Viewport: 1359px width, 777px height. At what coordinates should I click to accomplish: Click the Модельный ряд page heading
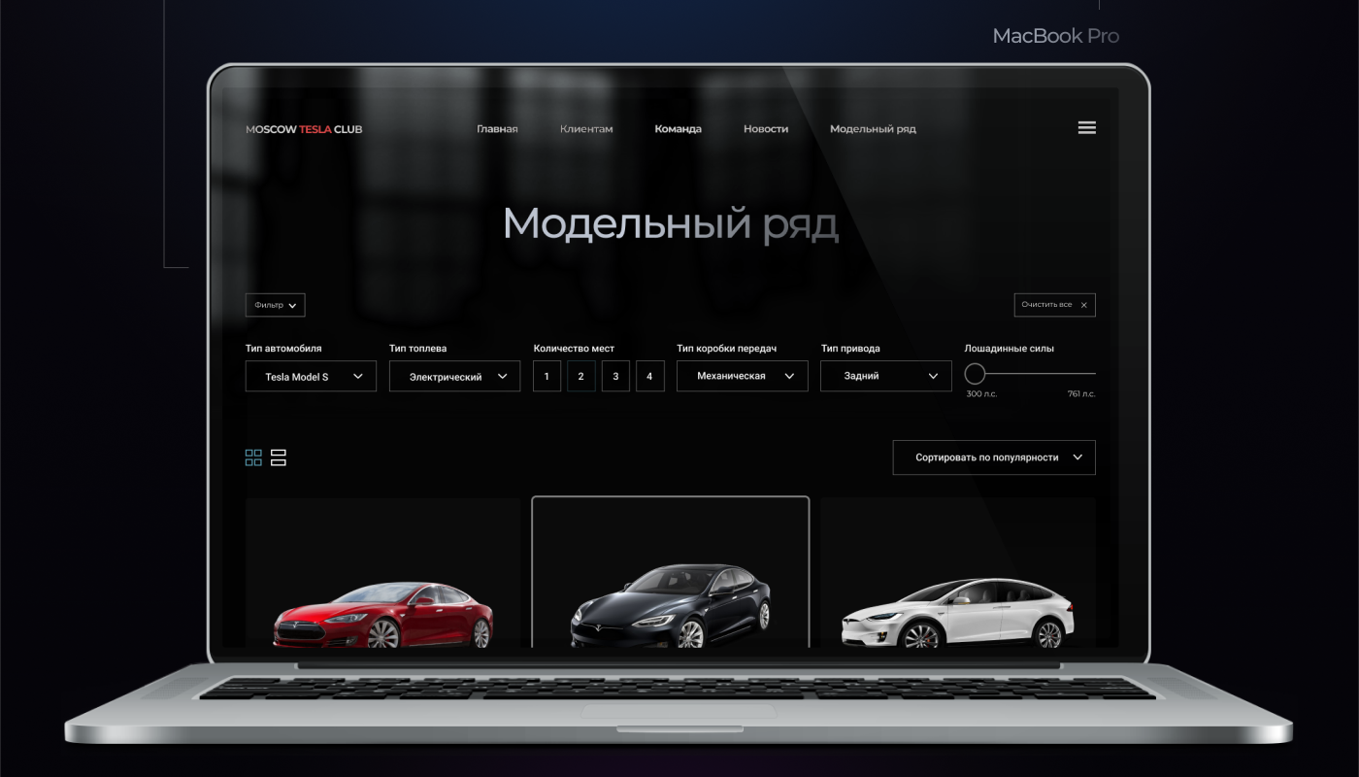coord(671,224)
